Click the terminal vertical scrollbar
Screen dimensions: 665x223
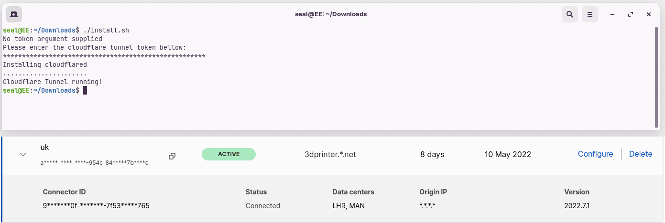tap(656, 76)
